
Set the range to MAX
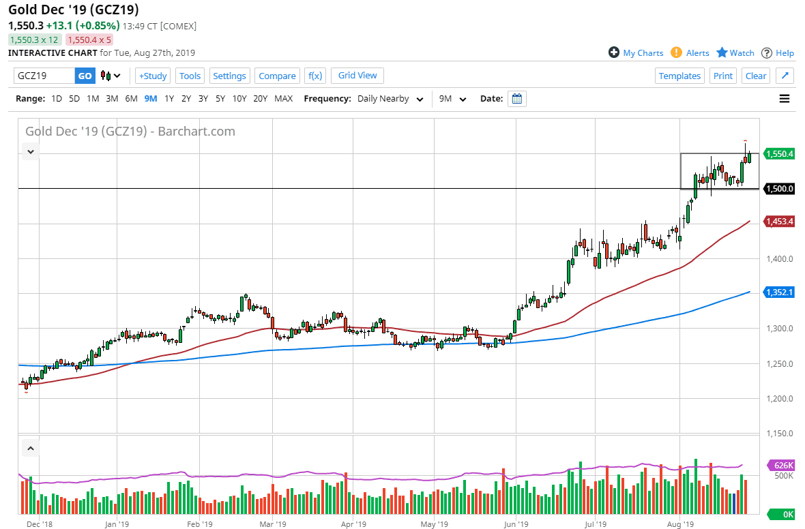283,99
